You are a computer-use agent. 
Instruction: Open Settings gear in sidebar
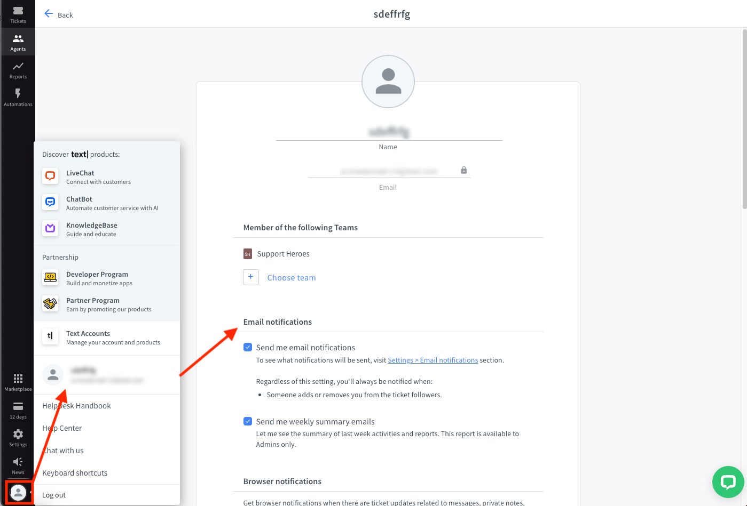pyautogui.click(x=18, y=437)
